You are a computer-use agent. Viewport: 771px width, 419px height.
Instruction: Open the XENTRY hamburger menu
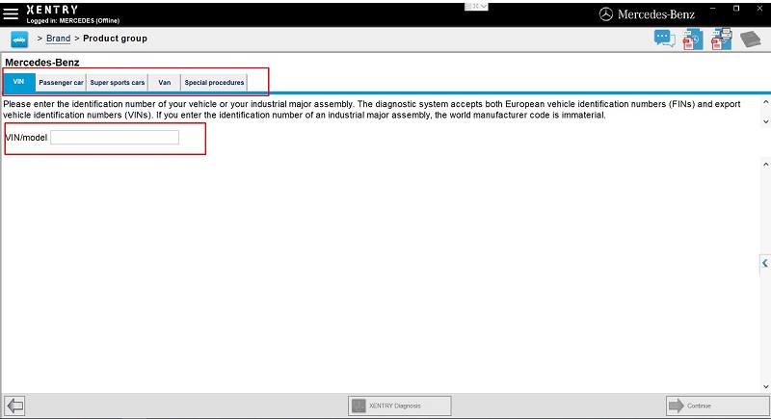11,13
